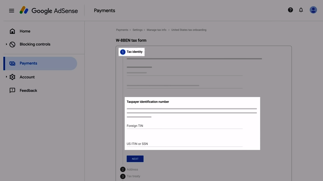Open the hamburger main menu

(x=12, y=11)
